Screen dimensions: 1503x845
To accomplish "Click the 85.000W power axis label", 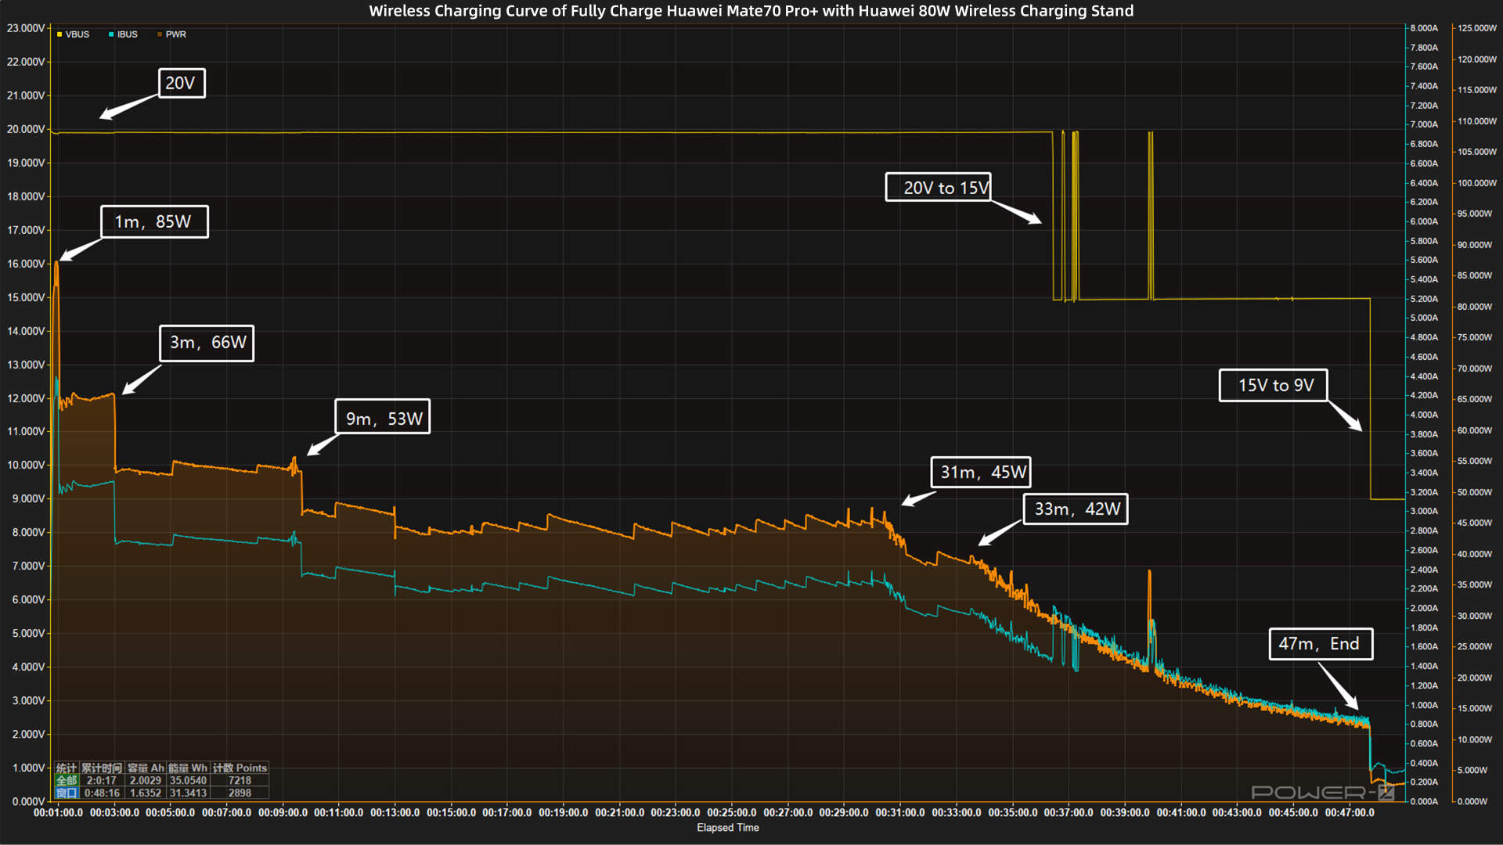I will tap(1475, 275).
